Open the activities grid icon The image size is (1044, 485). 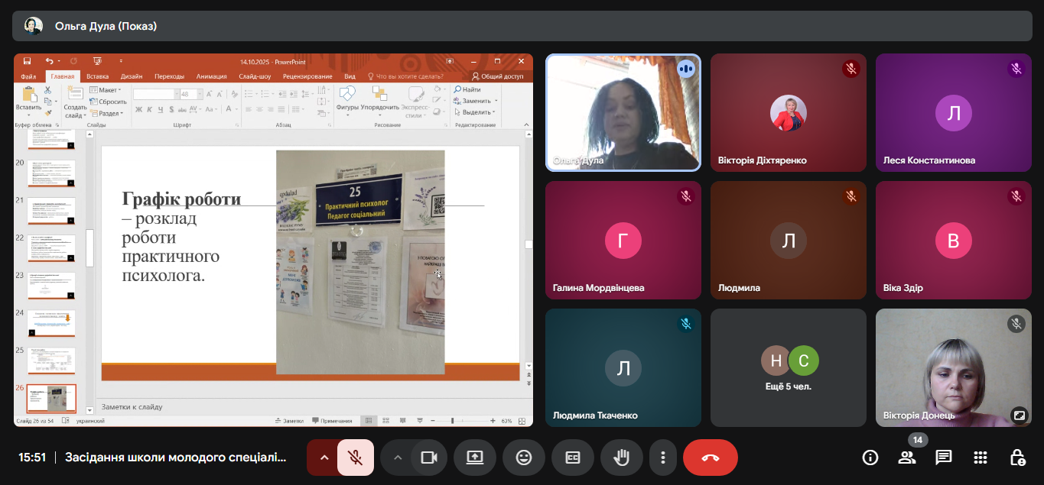click(x=981, y=458)
